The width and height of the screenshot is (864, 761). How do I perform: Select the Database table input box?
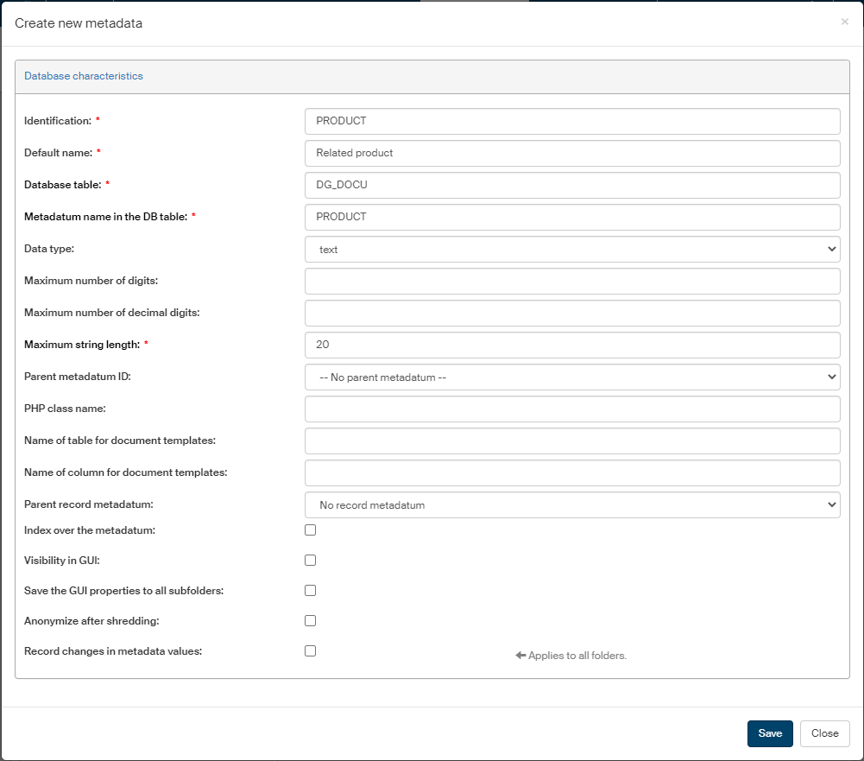click(x=572, y=185)
